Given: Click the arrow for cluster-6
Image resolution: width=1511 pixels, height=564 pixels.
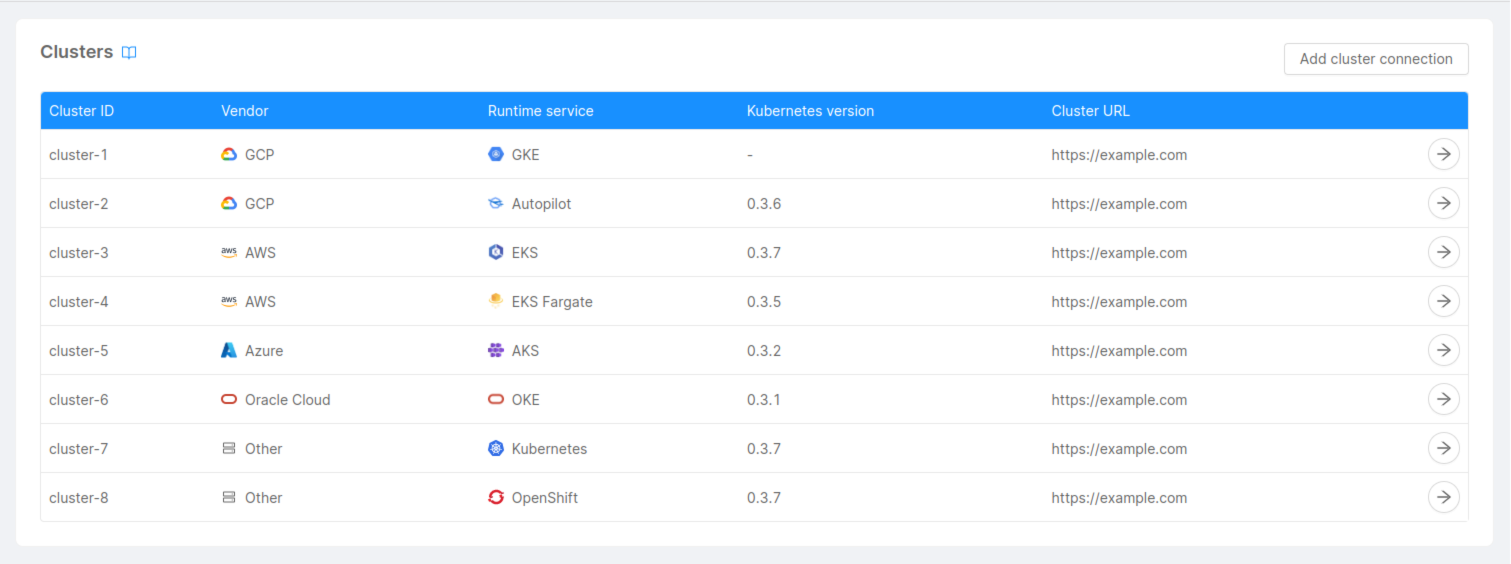Looking at the screenshot, I should tap(1443, 399).
